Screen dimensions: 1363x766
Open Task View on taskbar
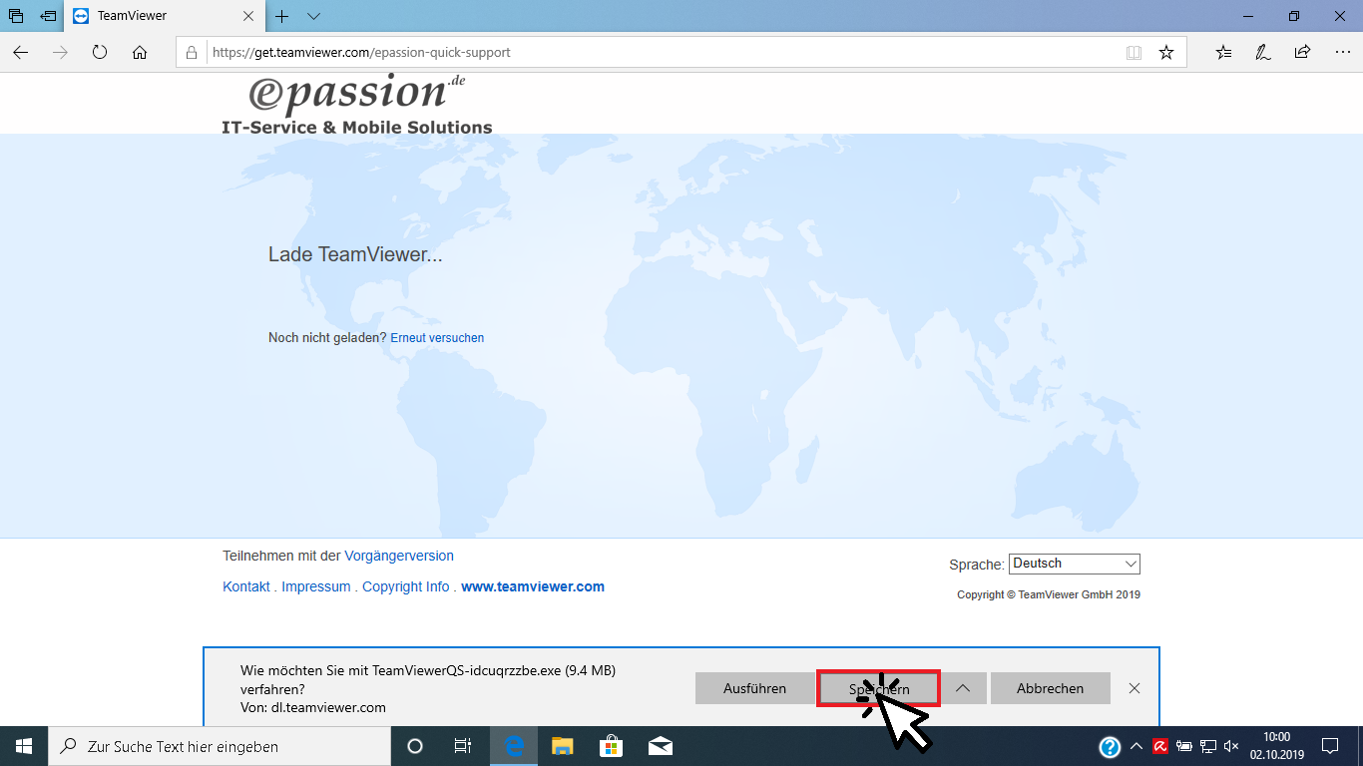click(463, 746)
